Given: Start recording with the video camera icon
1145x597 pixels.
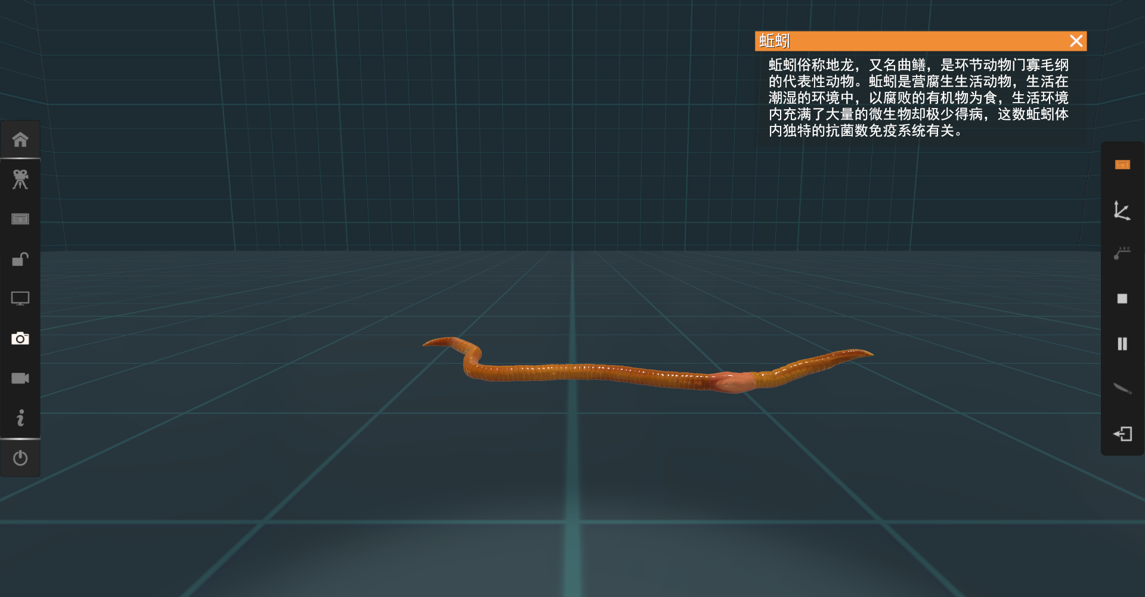Looking at the screenshot, I should pyautogui.click(x=20, y=378).
